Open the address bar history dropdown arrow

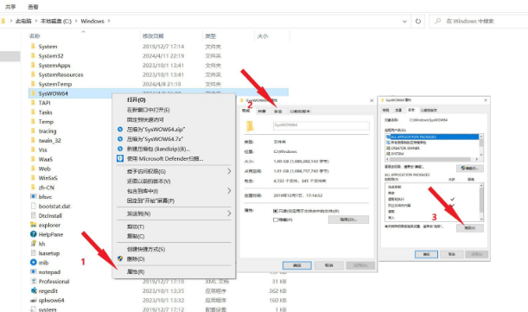pos(404,22)
